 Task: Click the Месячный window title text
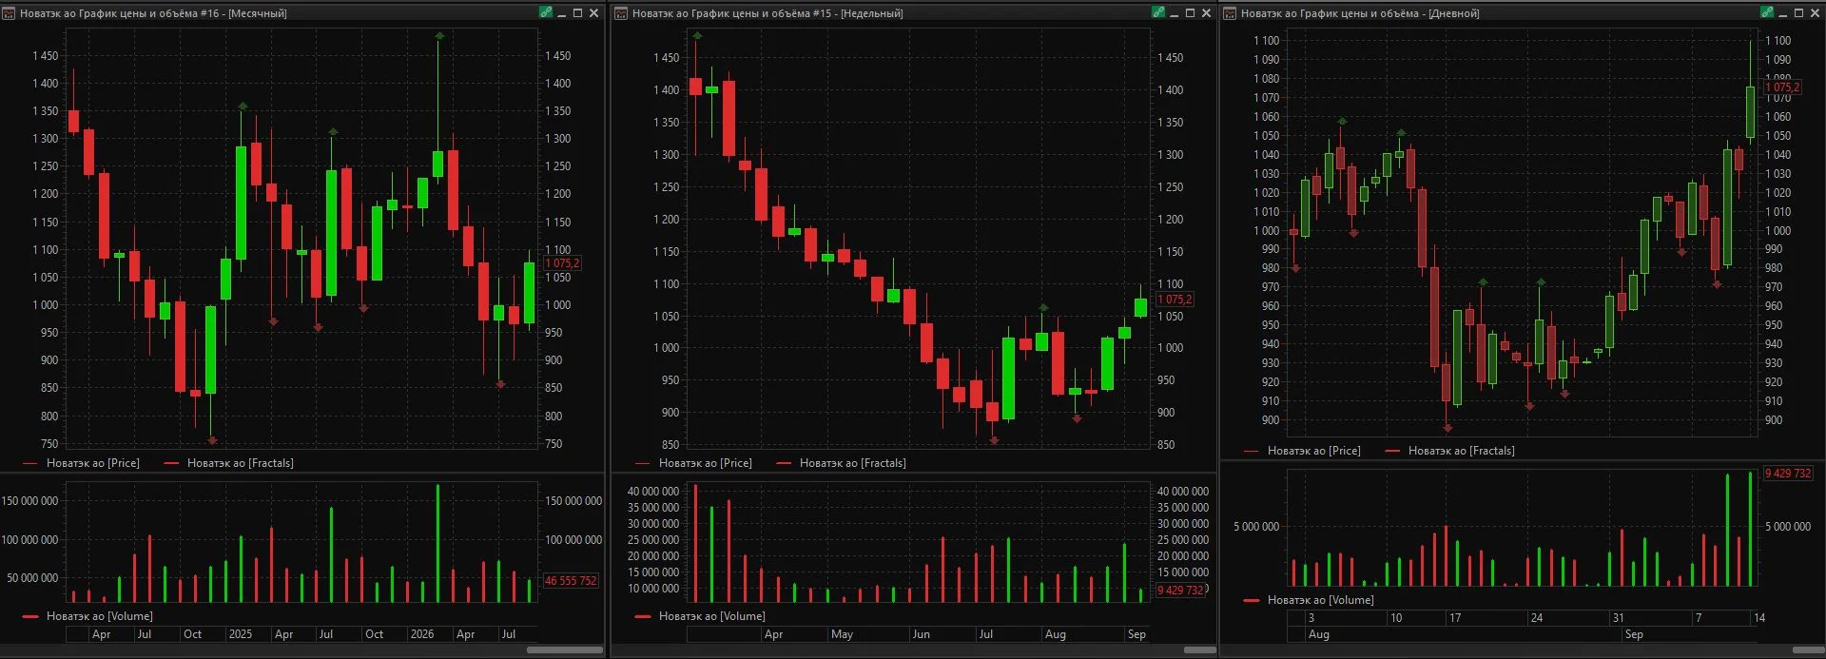(x=153, y=13)
